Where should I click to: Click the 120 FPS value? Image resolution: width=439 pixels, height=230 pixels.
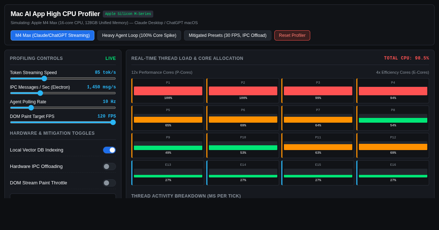106,116
